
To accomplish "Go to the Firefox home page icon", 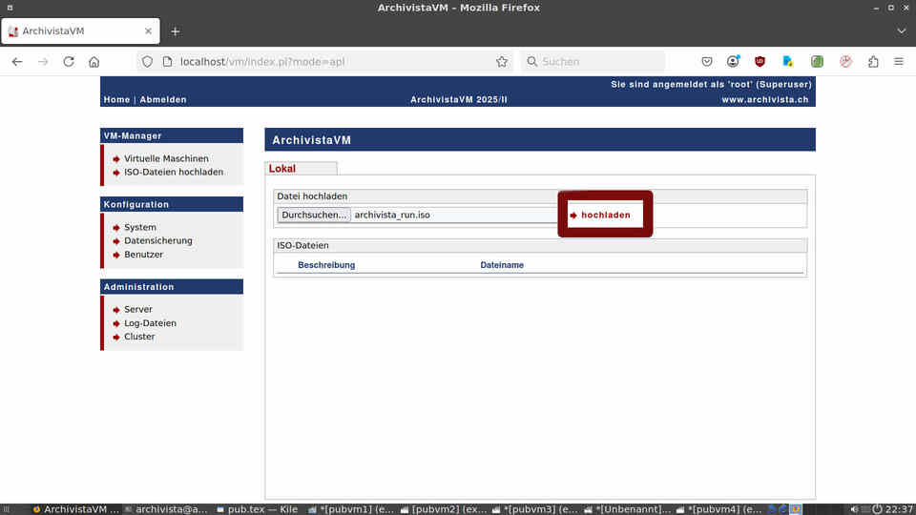I will click(x=94, y=61).
